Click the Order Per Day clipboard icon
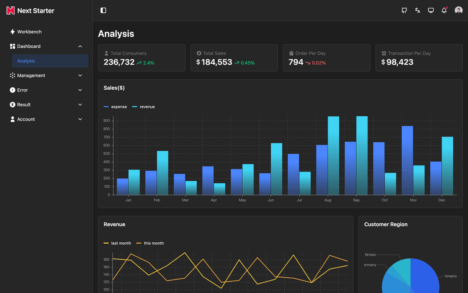The height and width of the screenshot is (293, 468). (x=291, y=53)
